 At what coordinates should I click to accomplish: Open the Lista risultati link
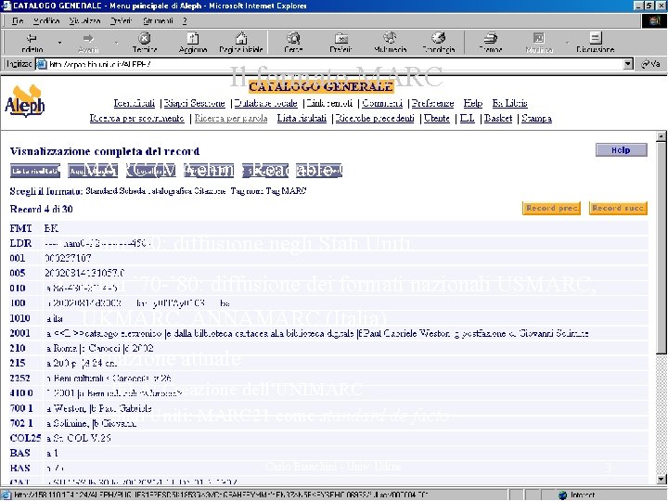point(302,118)
